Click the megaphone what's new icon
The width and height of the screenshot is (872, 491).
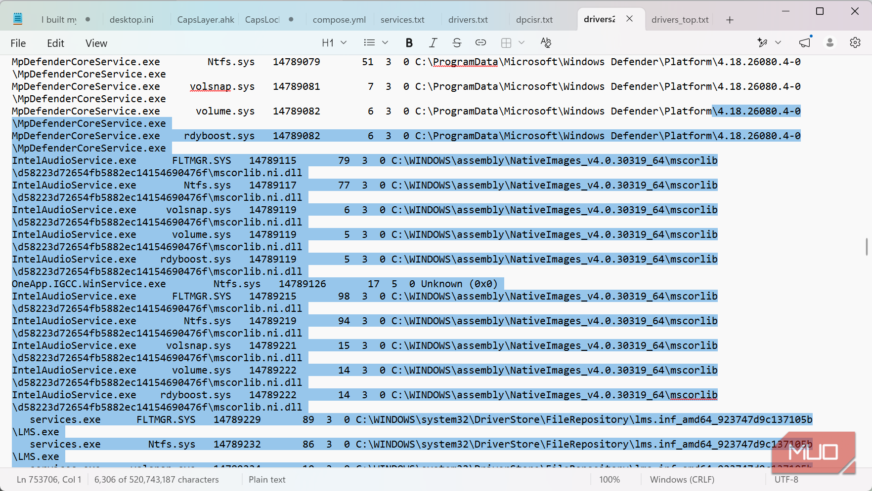(x=805, y=43)
